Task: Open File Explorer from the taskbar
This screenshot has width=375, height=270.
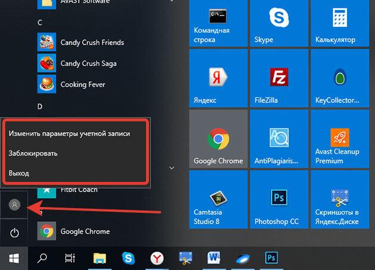Action: click(x=100, y=258)
